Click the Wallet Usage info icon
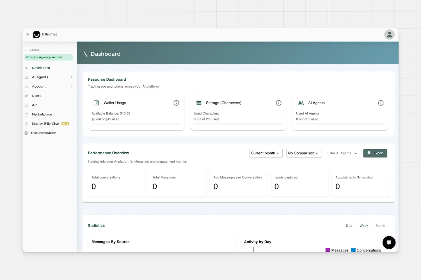This screenshot has height=280, width=421. (176, 103)
